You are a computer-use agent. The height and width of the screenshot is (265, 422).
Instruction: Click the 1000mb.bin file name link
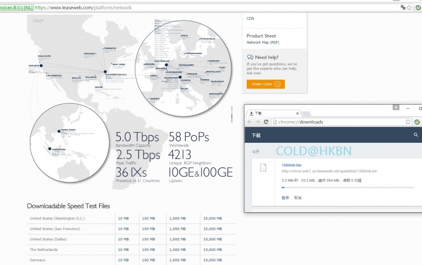[291, 165]
